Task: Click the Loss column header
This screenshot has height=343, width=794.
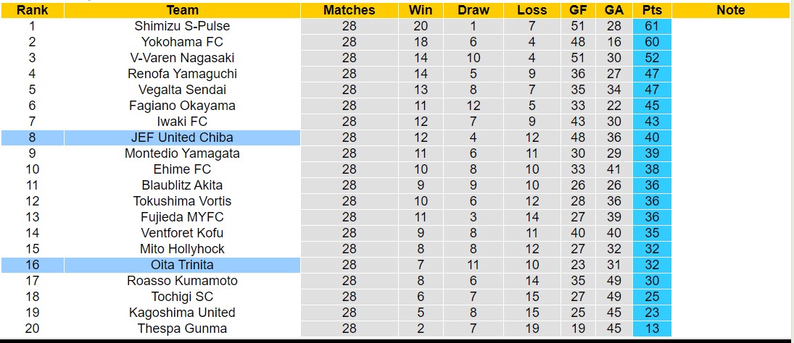Action: pos(532,10)
